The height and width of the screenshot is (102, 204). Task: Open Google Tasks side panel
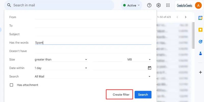(200, 42)
